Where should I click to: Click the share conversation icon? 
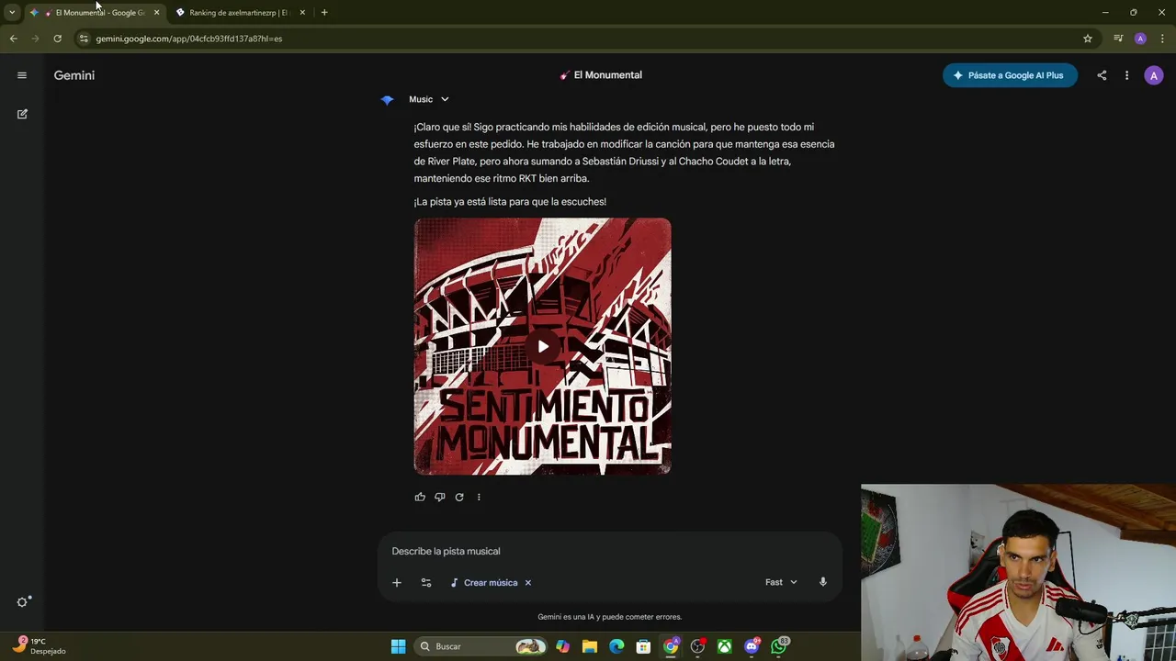1102,75
